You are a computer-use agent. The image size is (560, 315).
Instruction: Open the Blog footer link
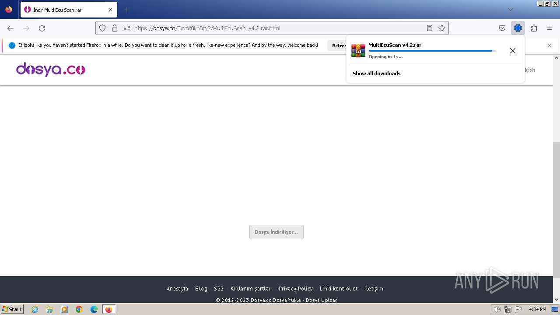tap(201, 289)
